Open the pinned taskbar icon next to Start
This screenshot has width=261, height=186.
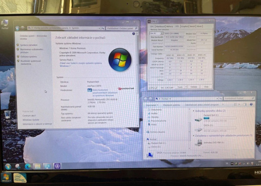(18, 166)
